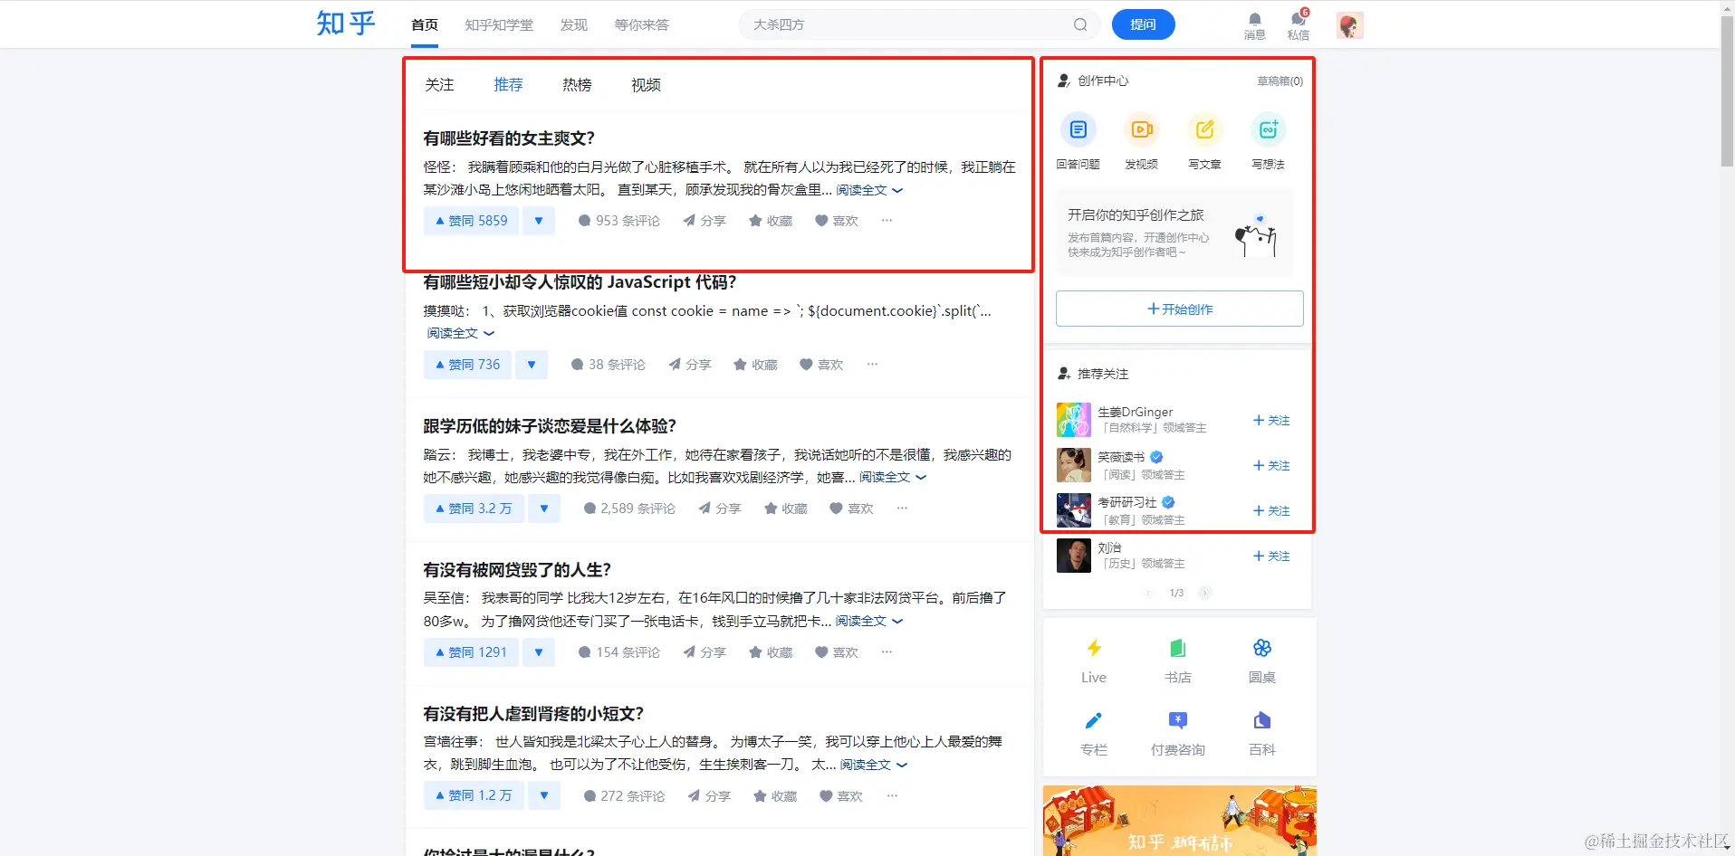Favorite the 女主爽文 answer via 收藏
The width and height of the screenshot is (1735, 856).
click(771, 221)
